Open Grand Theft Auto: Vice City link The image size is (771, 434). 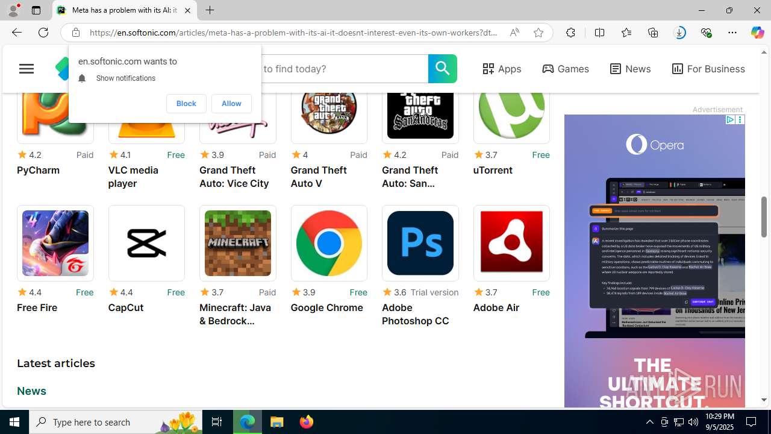(x=234, y=177)
